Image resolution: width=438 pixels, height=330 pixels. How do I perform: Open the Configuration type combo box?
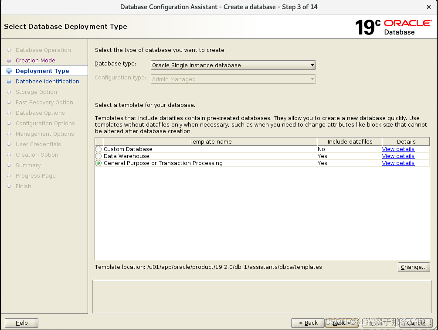point(233,79)
